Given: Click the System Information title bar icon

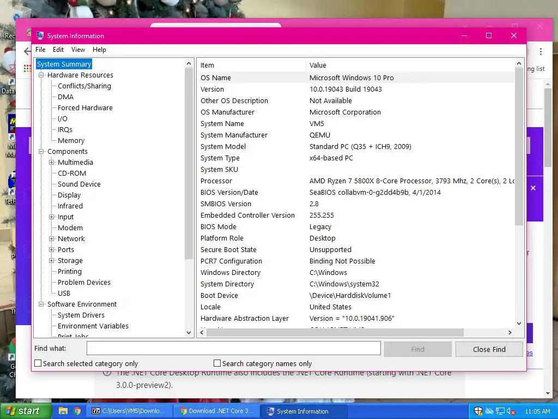Looking at the screenshot, I should point(40,35).
